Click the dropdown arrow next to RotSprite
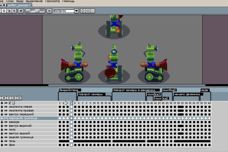The image size is (228, 152). coord(77,11)
